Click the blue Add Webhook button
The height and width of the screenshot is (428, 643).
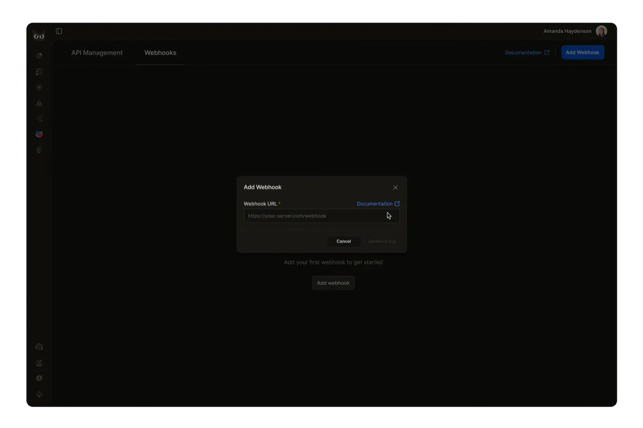pyautogui.click(x=582, y=52)
